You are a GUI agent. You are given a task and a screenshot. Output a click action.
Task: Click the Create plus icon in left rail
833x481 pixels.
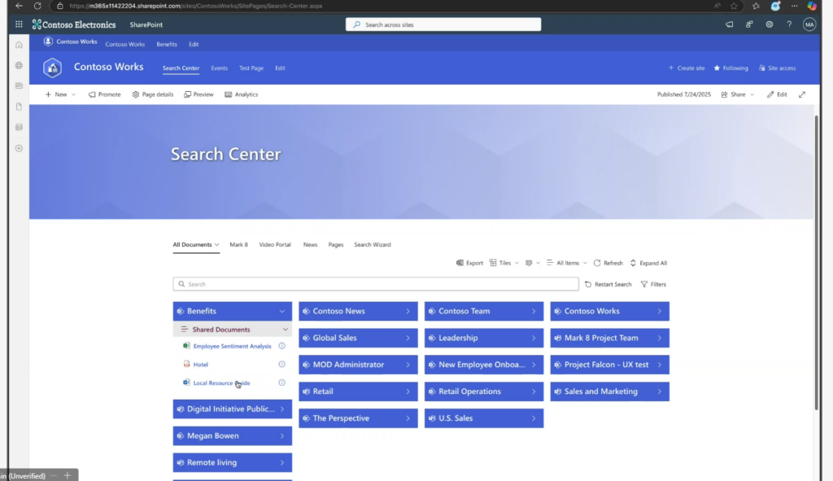20,148
